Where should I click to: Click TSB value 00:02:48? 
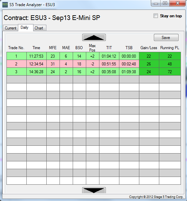coord(129,64)
